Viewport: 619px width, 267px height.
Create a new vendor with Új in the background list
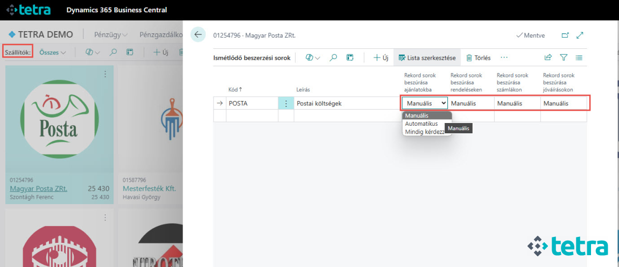tap(161, 52)
